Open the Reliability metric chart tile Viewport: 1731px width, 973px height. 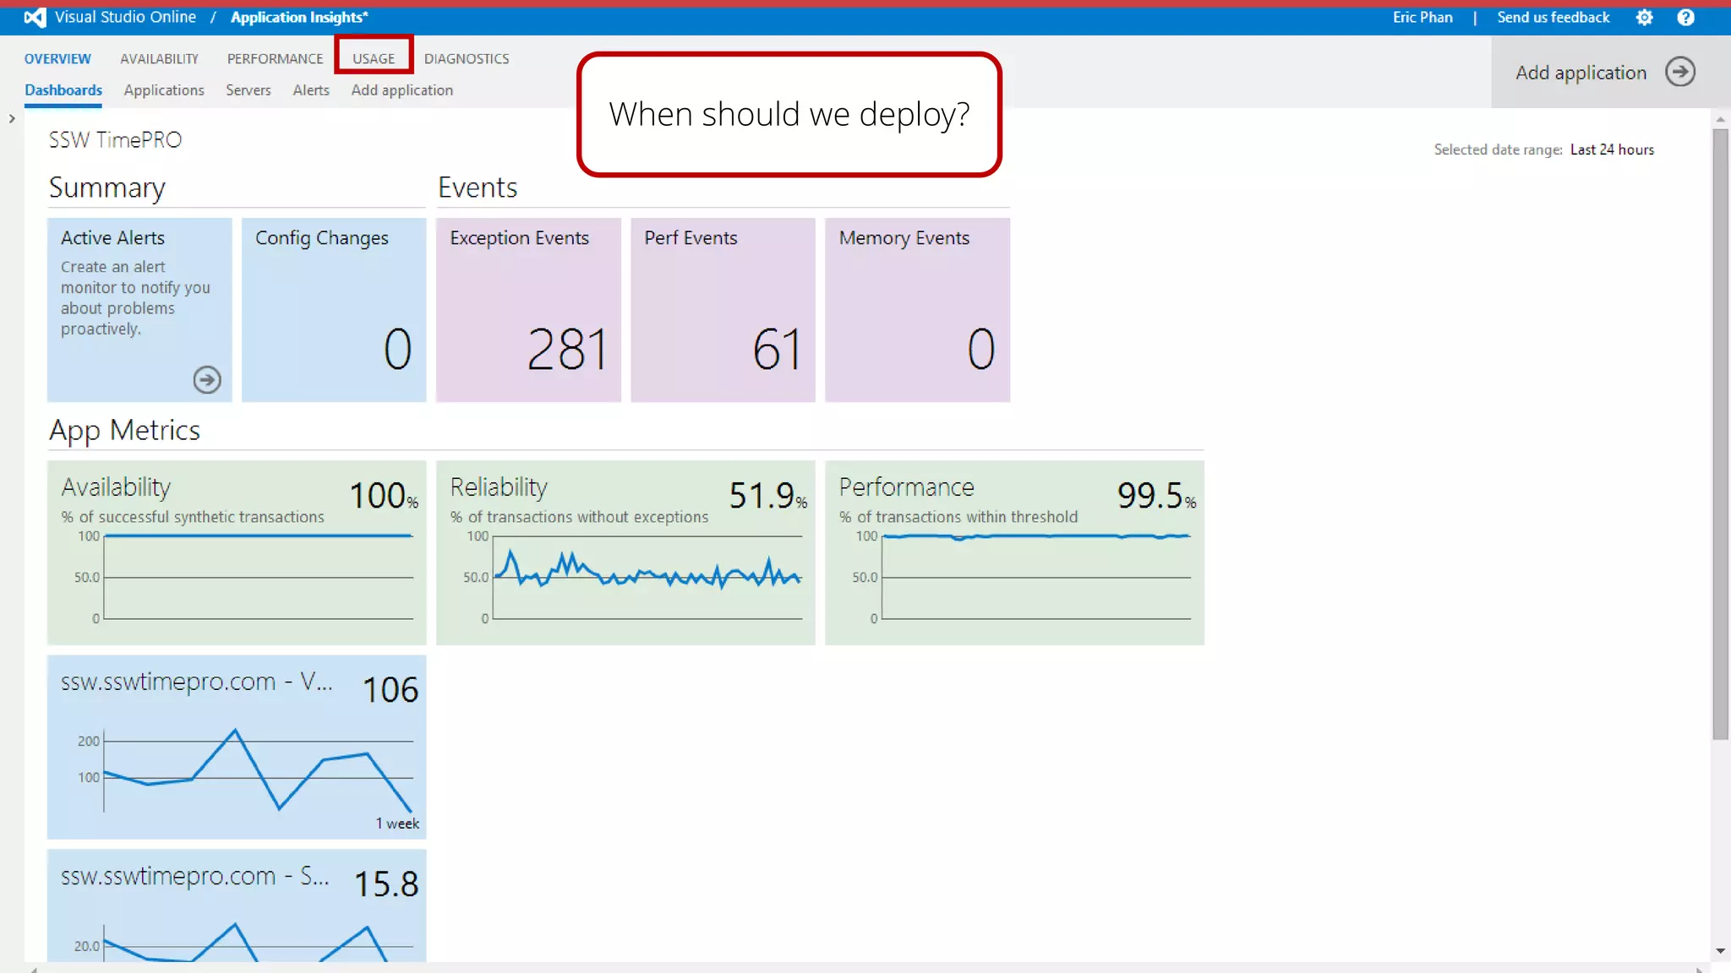tap(625, 552)
